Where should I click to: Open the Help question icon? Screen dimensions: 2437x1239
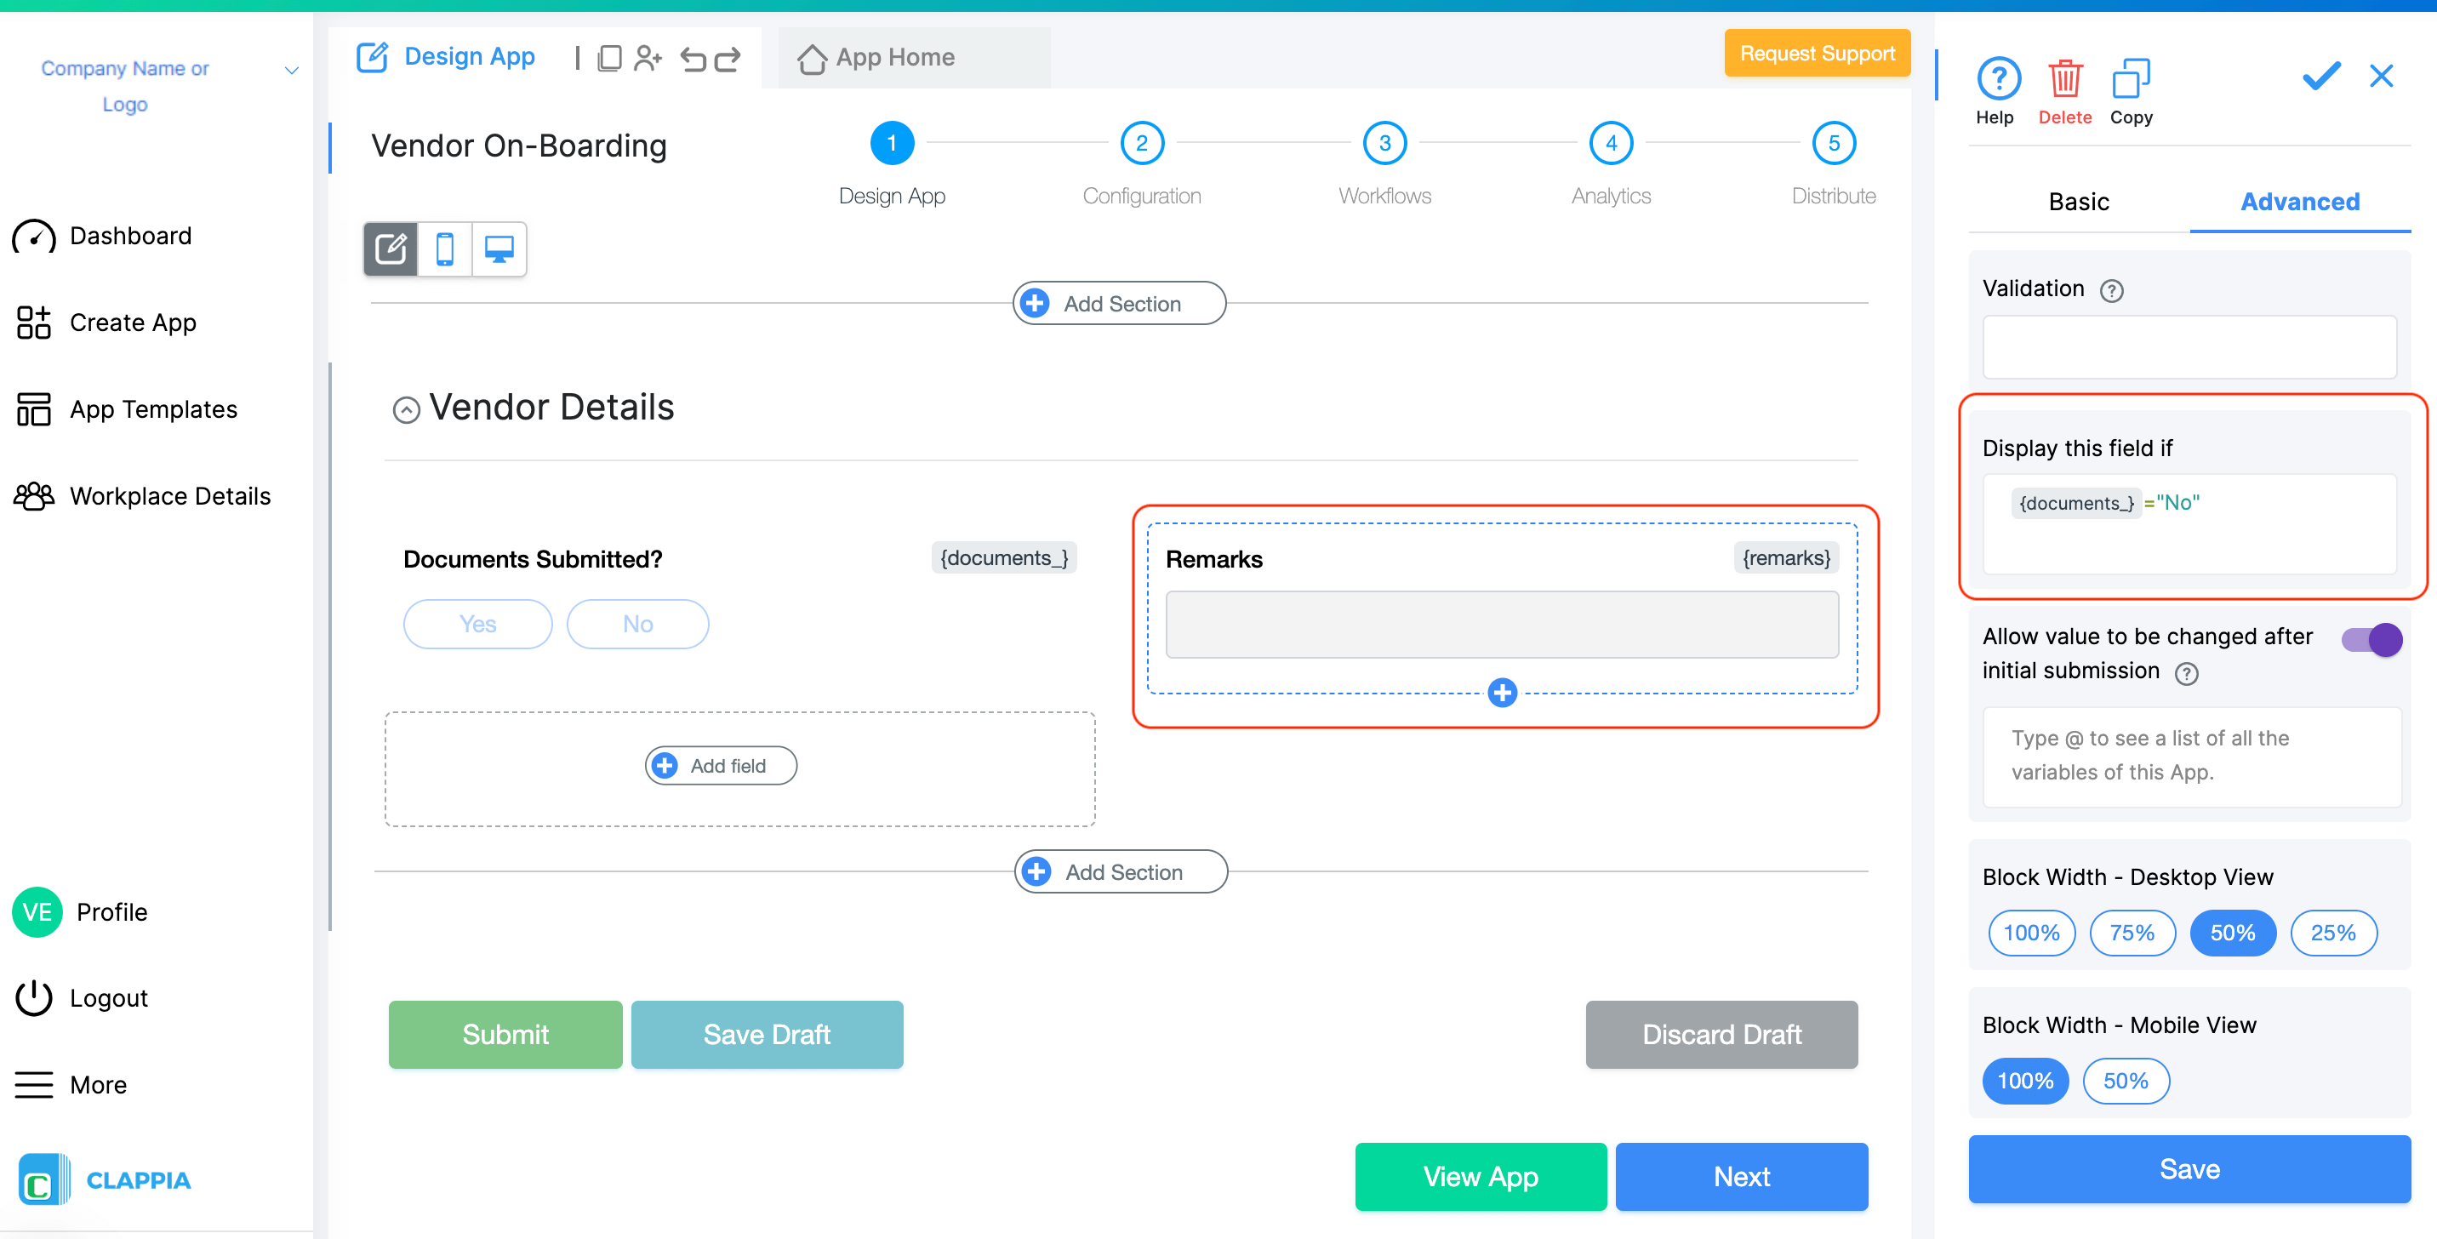click(x=1997, y=79)
